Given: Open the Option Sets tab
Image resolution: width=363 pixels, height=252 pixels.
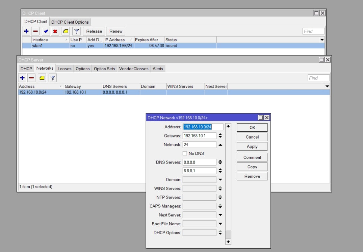Looking at the screenshot, I should pyautogui.click(x=104, y=69).
